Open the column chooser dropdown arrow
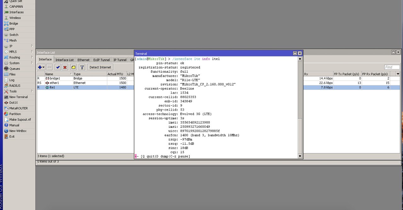Viewport: 403px width, 210px height. 398,74
